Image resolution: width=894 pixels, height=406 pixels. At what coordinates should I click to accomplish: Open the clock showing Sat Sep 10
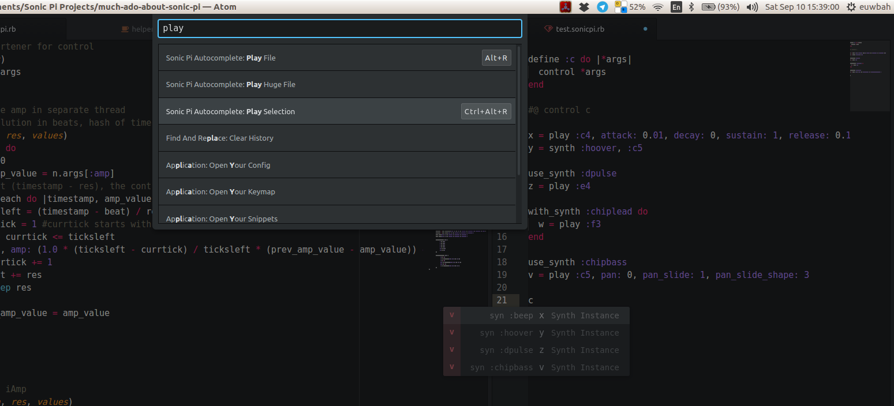click(802, 7)
